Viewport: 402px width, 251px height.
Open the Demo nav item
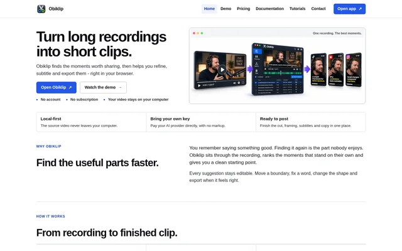pyautogui.click(x=226, y=9)
